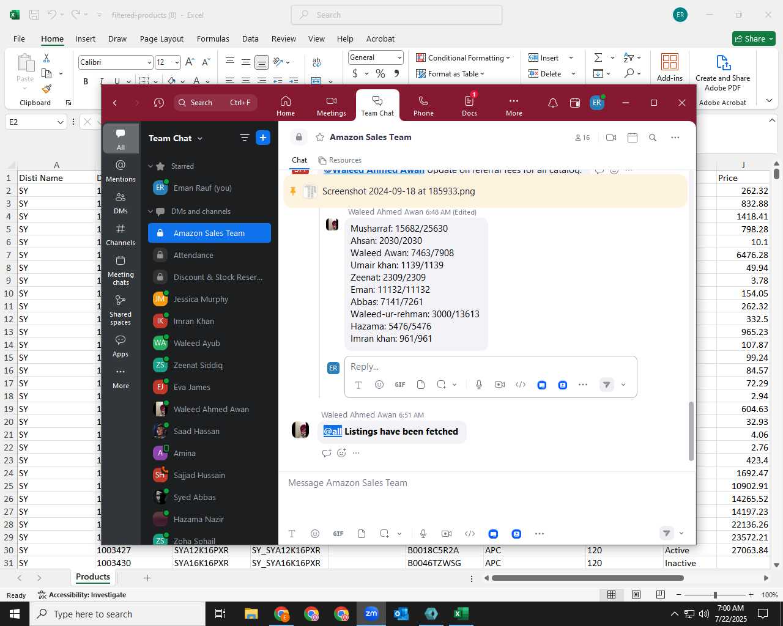Search within Amazon Sales Team chat
Viewport: 783px width, 626px height.
pos(653,138)
